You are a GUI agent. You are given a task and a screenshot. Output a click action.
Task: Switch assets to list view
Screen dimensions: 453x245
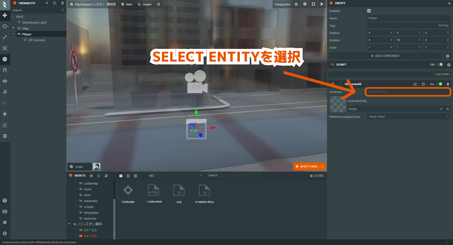click(x=136, y=176)
